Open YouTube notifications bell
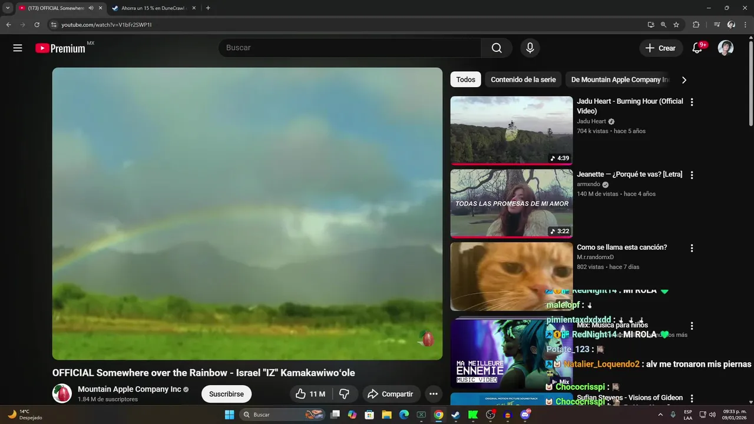Viewport: 754px width, 424px height. (697, 48)
